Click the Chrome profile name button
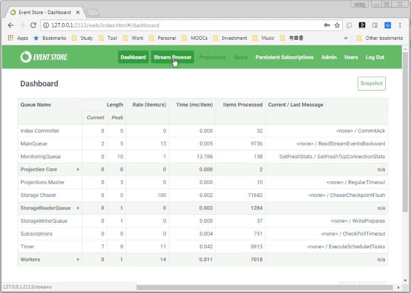The width and height of the screenshot is (411, 293). (360, 4)
